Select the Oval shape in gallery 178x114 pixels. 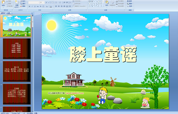coord(101,1)
